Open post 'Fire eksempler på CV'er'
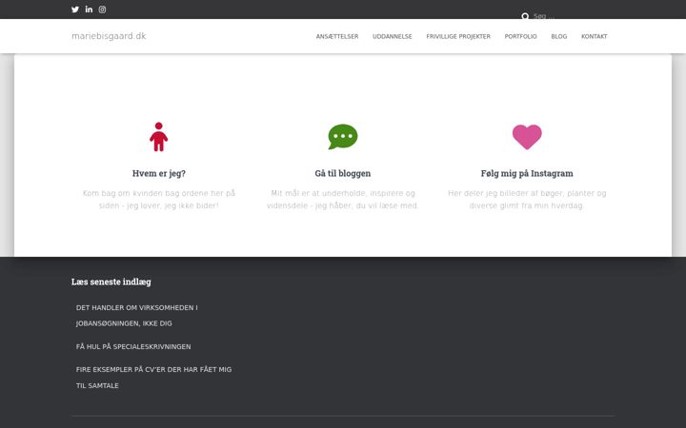 [x=153, y=378]
